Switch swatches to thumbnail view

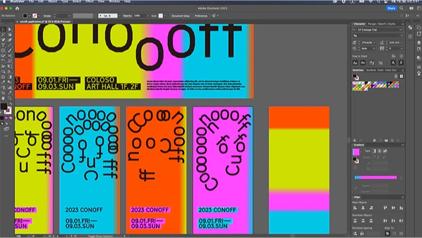coord(401,76)
